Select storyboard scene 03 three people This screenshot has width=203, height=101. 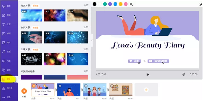95,90
